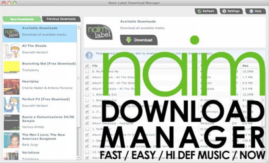Click the ZIP cell in Heartplay metadata row

(234, 123)
